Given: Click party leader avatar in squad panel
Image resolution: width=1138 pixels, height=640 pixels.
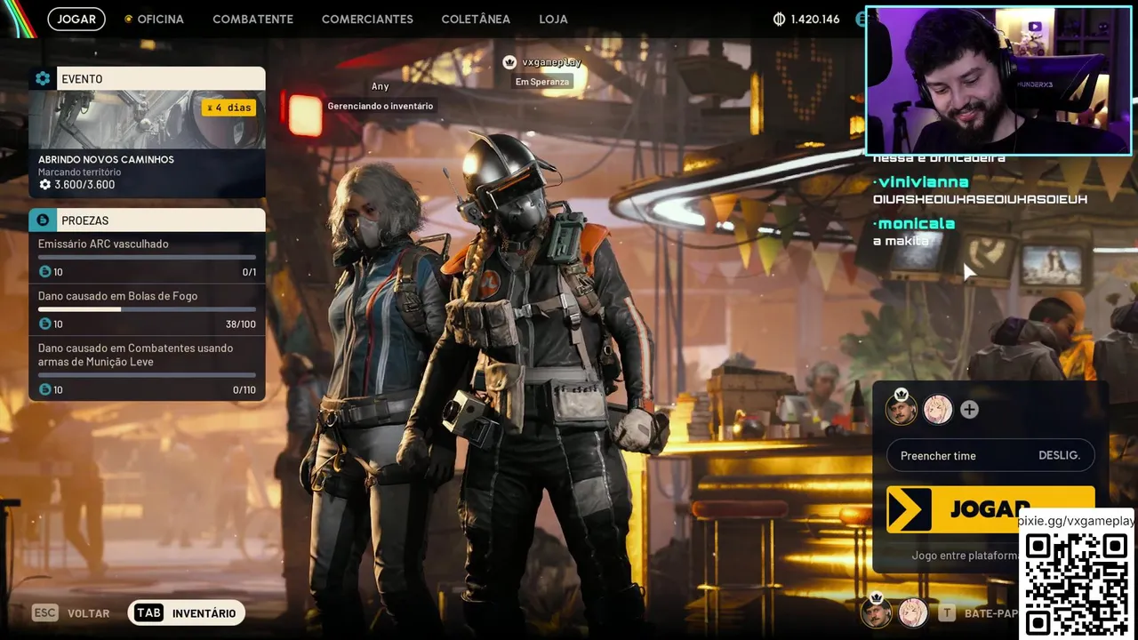Looking at the screenshot, I should [x=902, y=409].
